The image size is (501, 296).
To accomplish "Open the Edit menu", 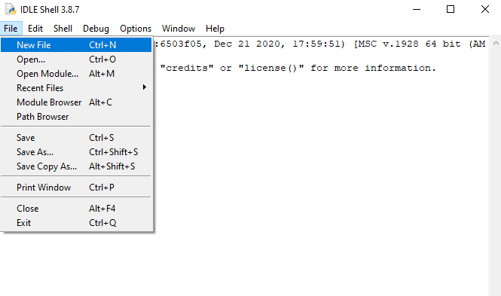I will (35, 29).
